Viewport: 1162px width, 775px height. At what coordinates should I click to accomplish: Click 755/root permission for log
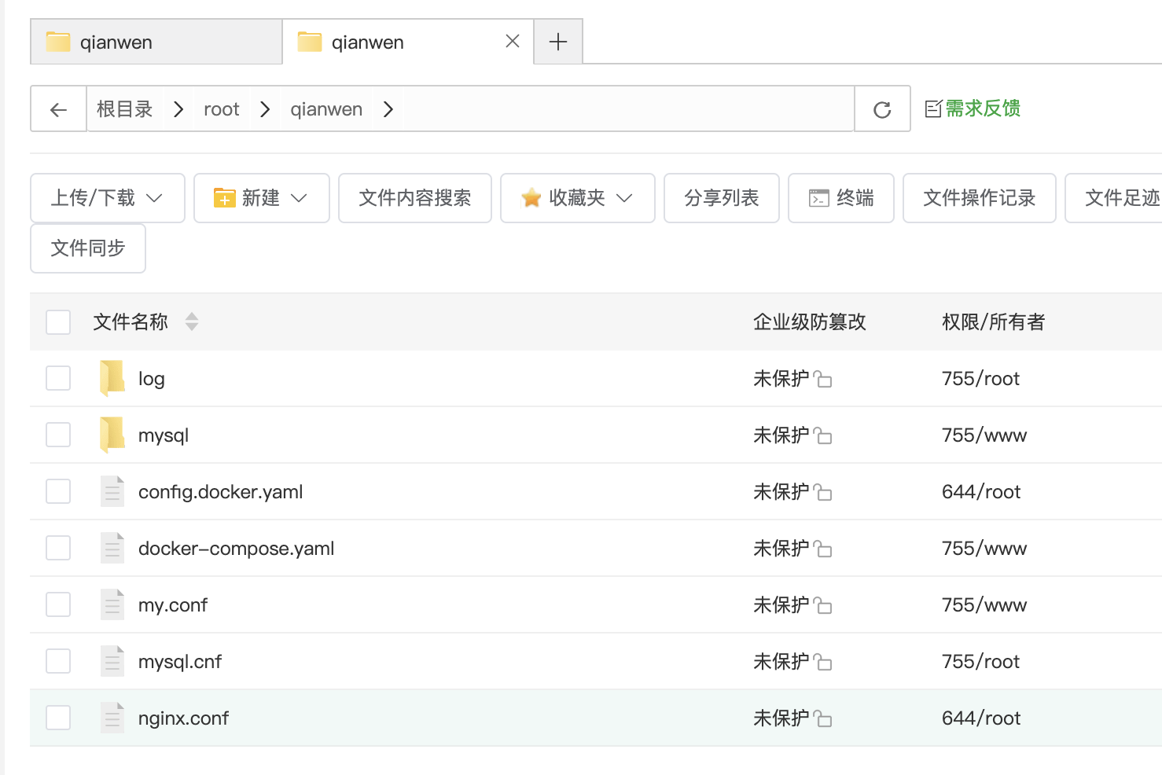point(980,378)
